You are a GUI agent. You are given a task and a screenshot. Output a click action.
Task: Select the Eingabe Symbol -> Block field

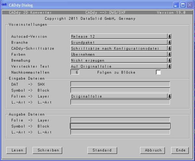coord(120,90)
